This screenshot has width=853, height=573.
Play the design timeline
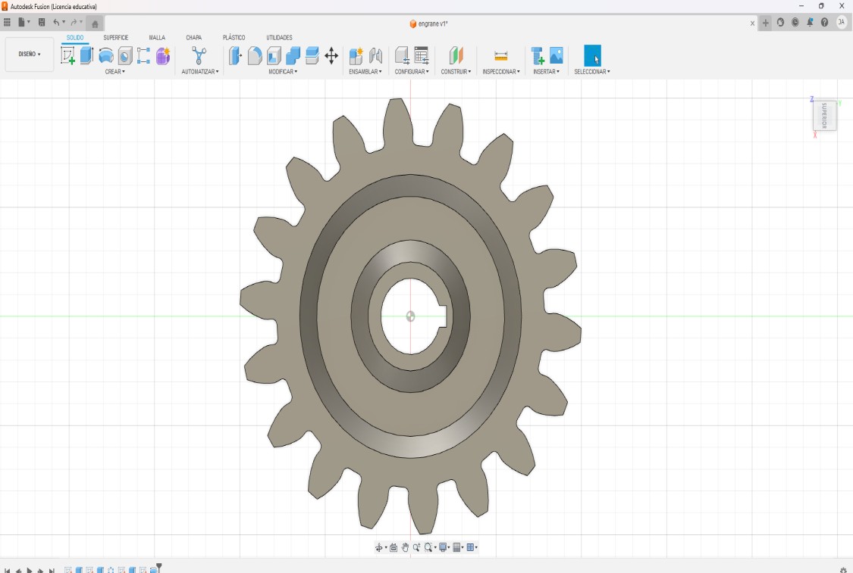(30, 570)
